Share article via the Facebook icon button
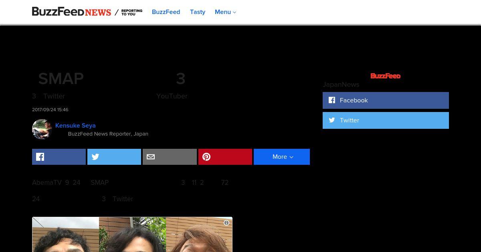 coord(59,157)
